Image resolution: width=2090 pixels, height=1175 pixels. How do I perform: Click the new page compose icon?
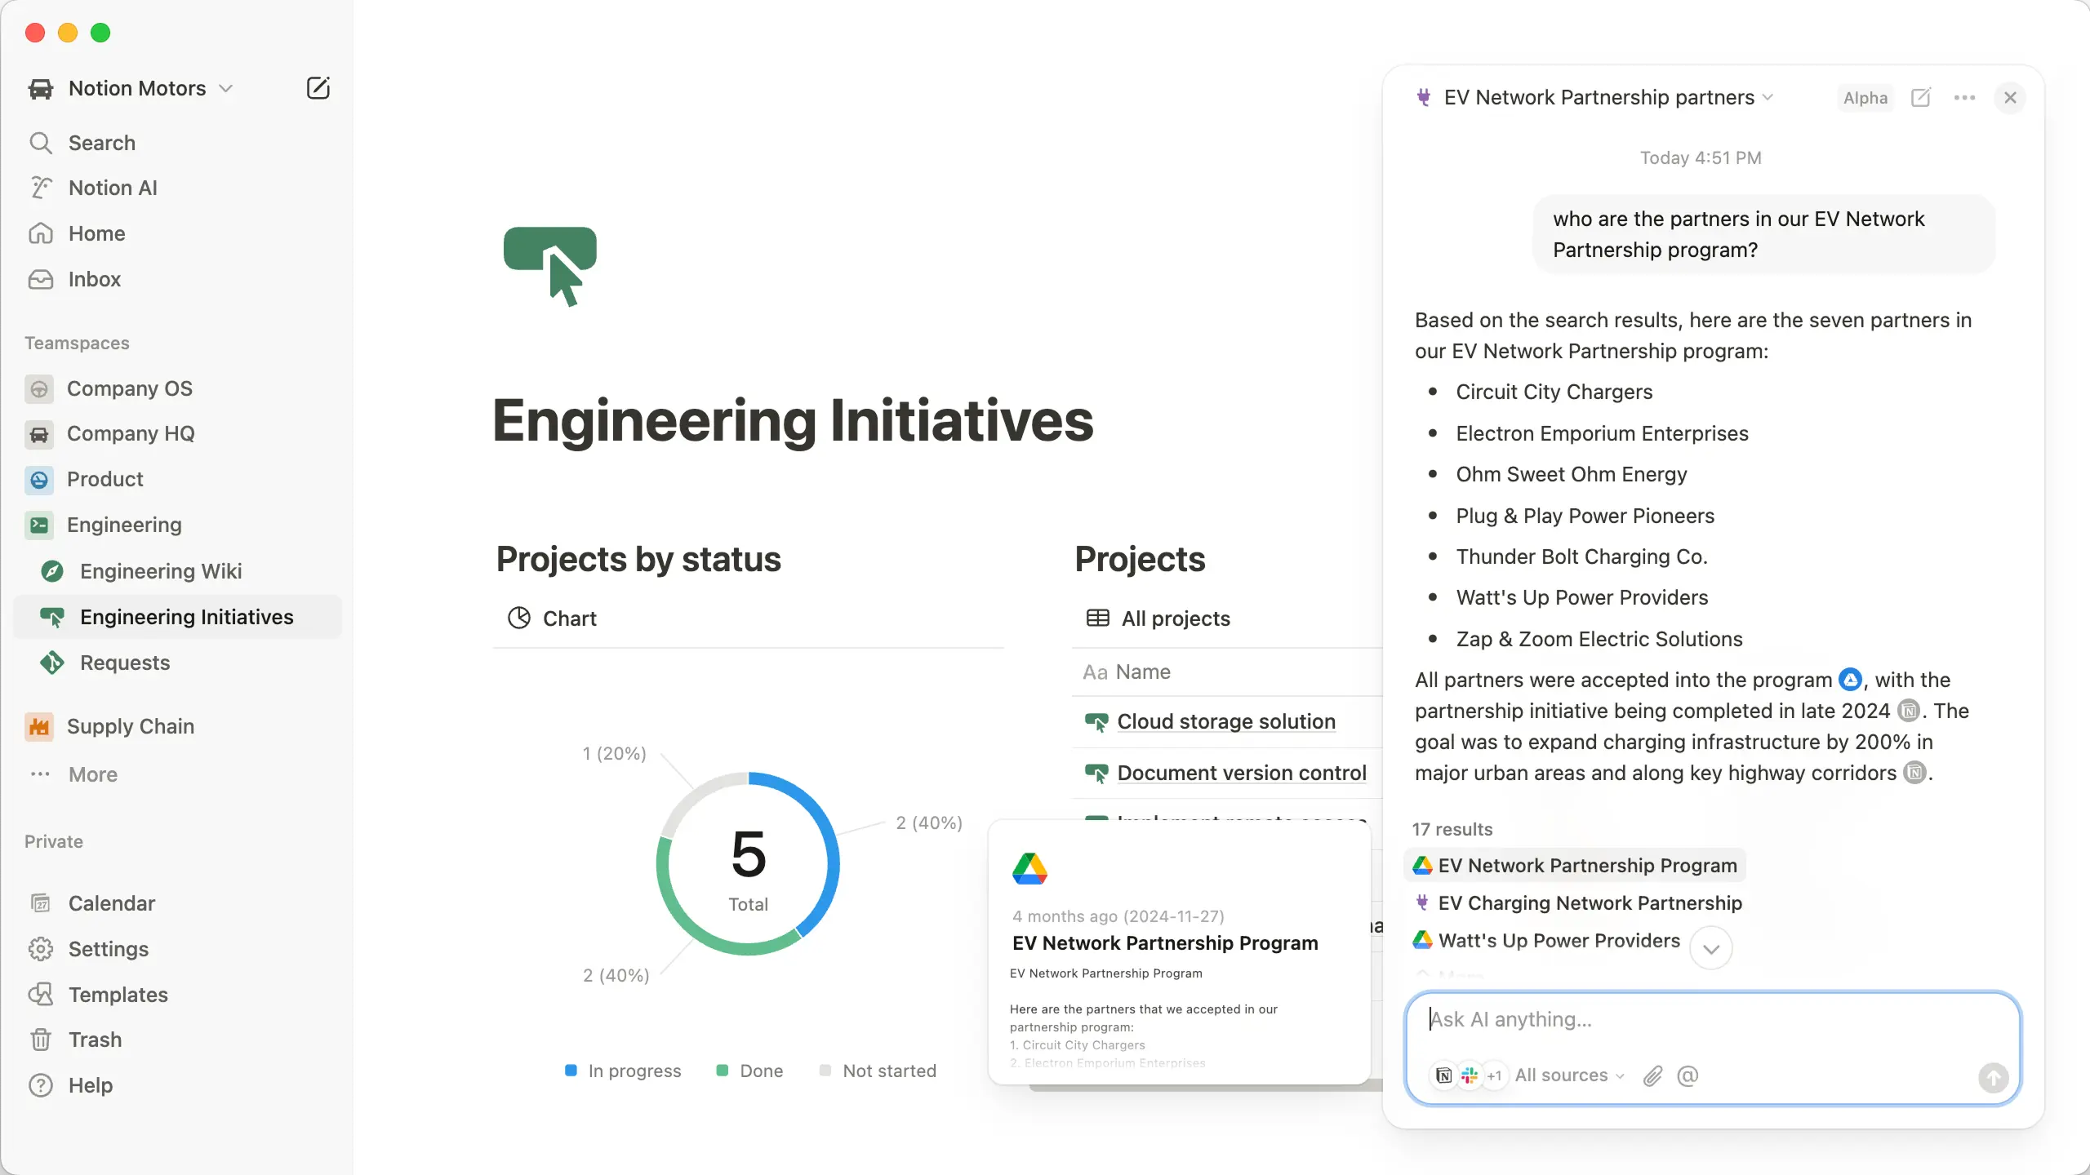[x=318, y=88]
